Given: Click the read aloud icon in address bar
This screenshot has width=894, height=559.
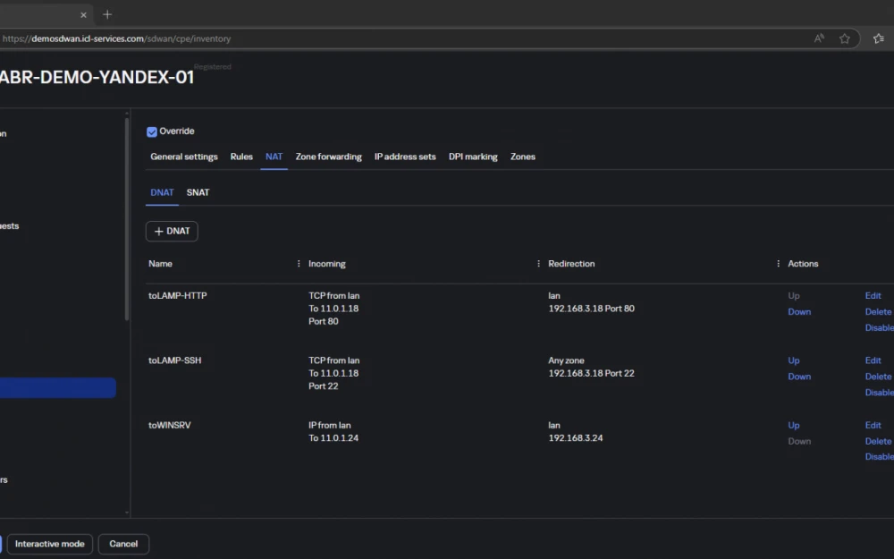Looking at the screenshot, I should click(819, 38).
